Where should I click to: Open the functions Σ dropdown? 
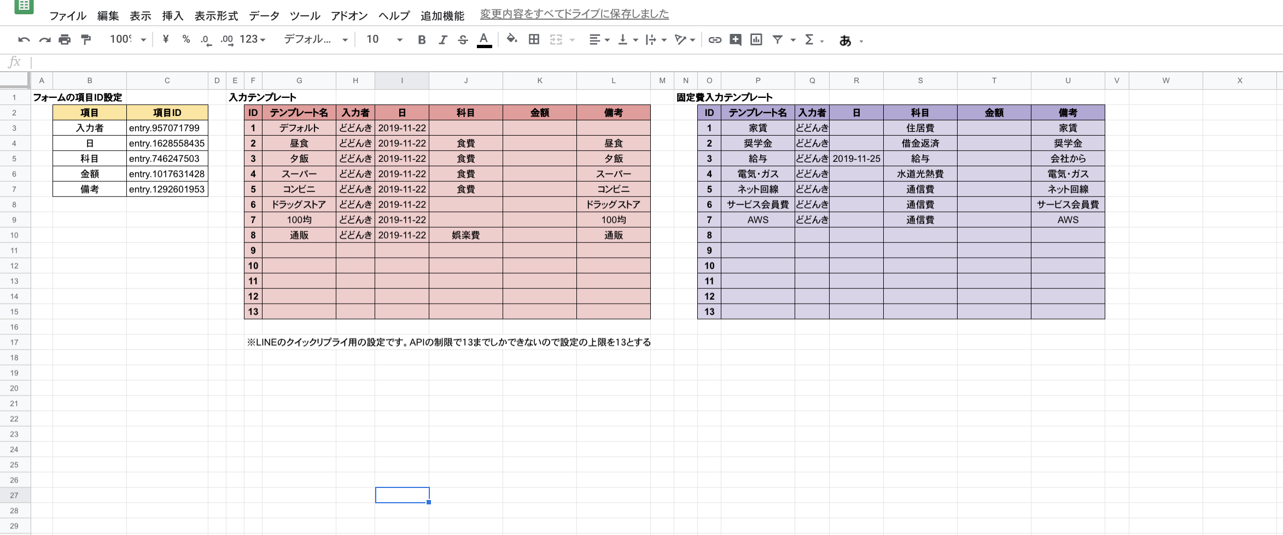click(812, 40)
